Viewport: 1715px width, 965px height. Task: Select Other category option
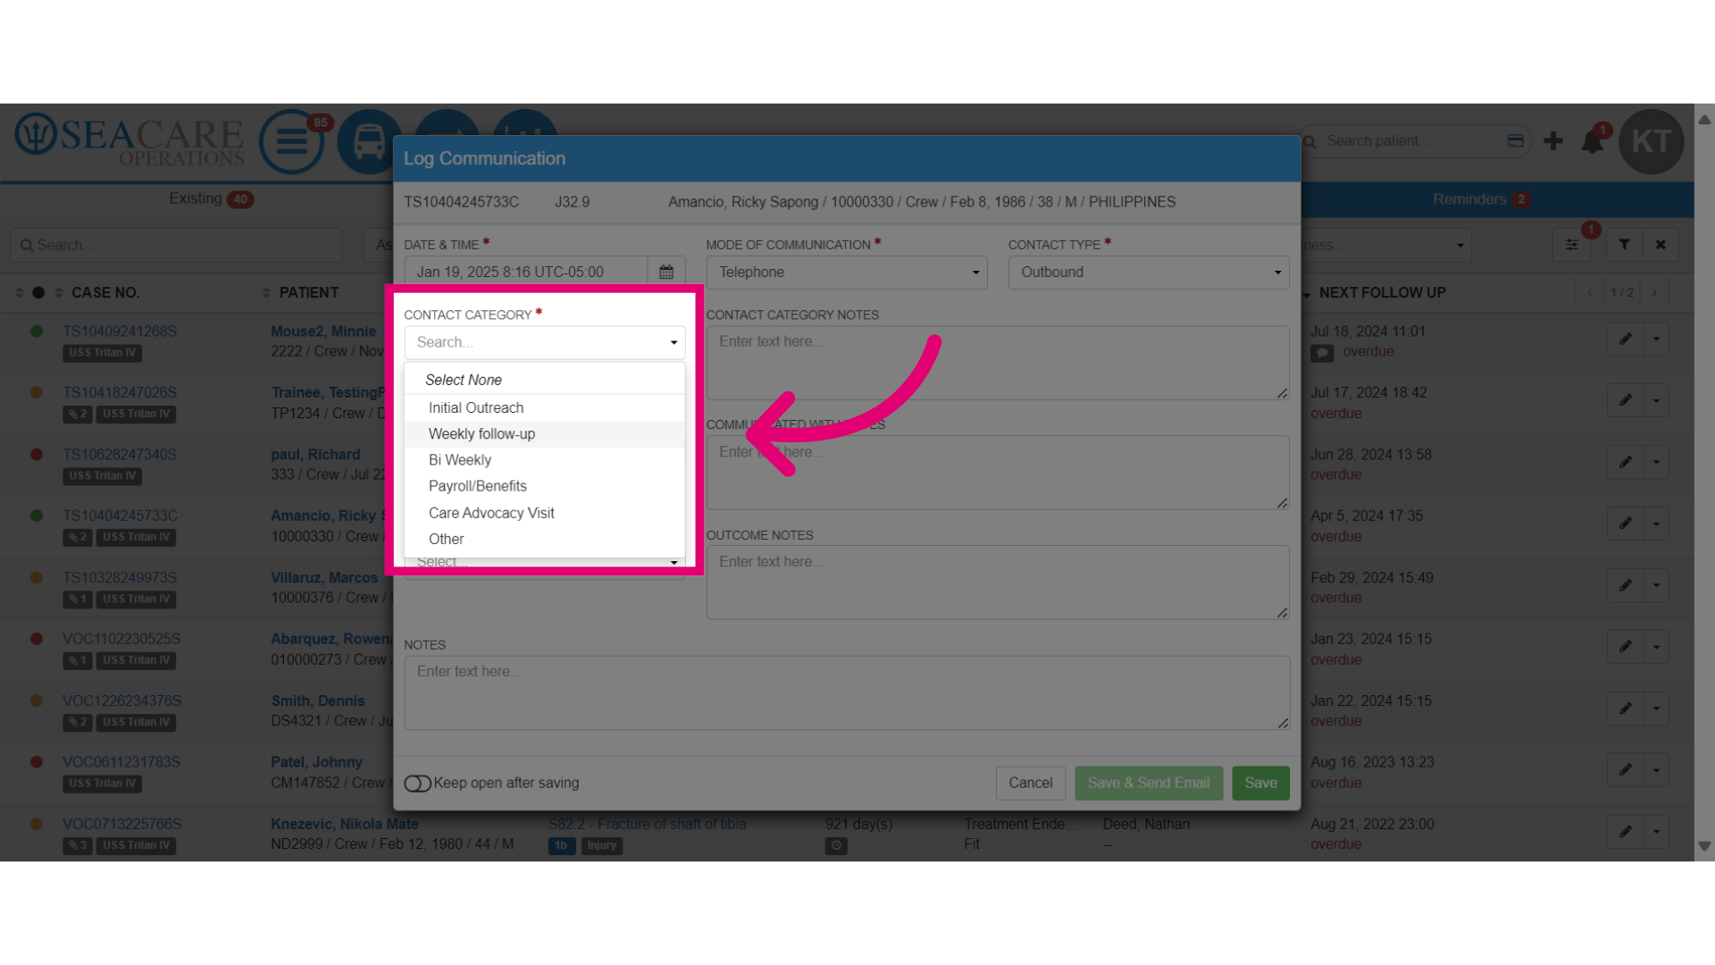pyautogui.click(x=545, y=539)
